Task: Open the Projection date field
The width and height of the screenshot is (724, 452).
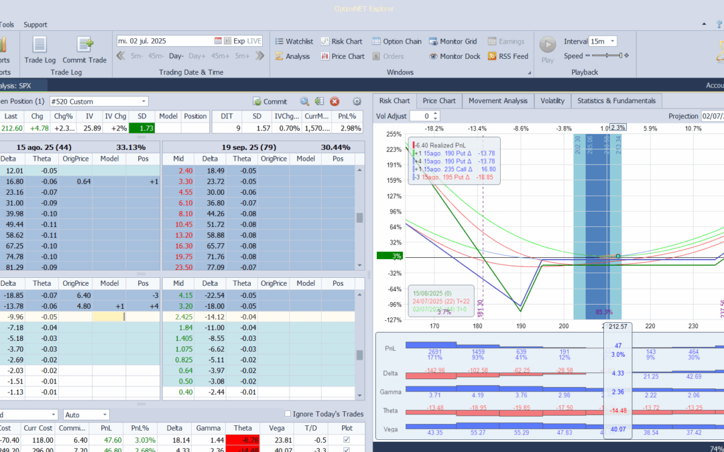Action: [x=713, y=117]
